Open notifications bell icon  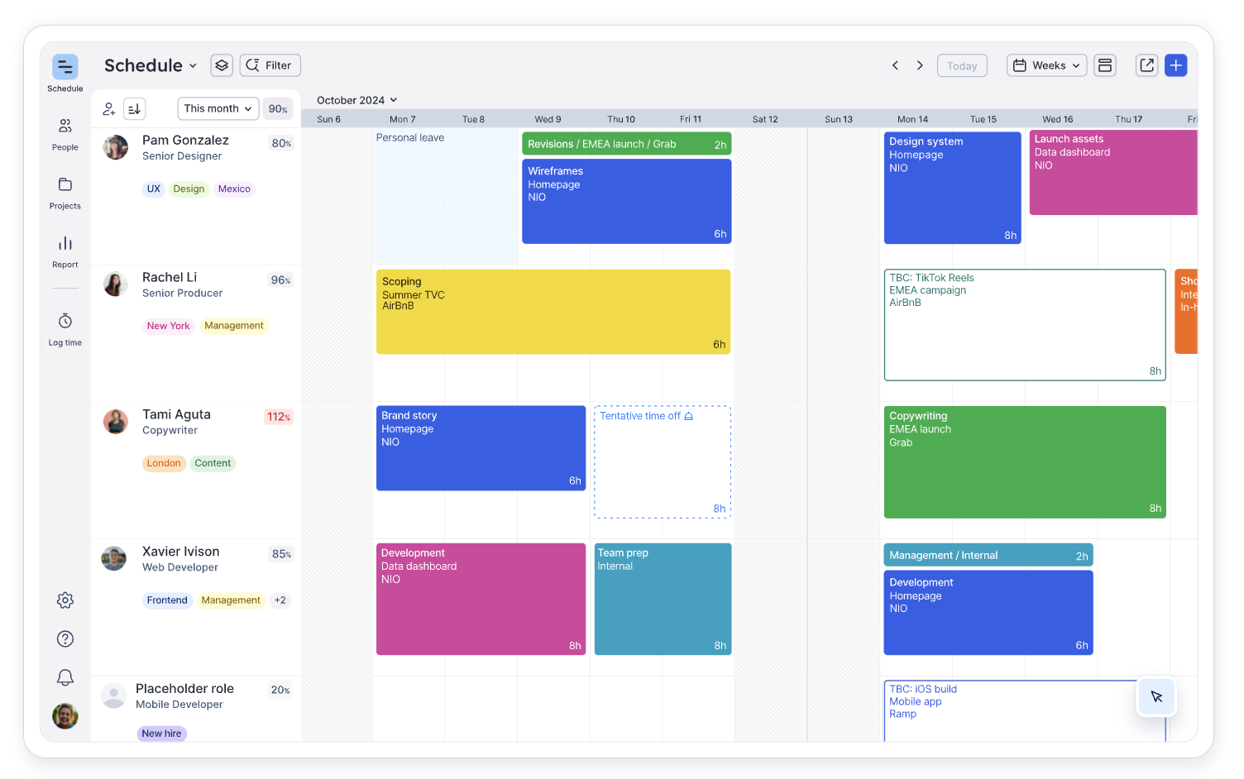click(x=65, y=677)
